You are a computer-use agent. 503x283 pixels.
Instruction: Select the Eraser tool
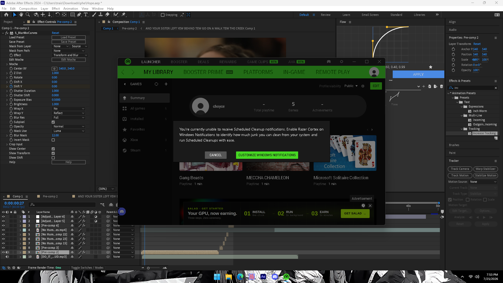(x=107, y=15)
